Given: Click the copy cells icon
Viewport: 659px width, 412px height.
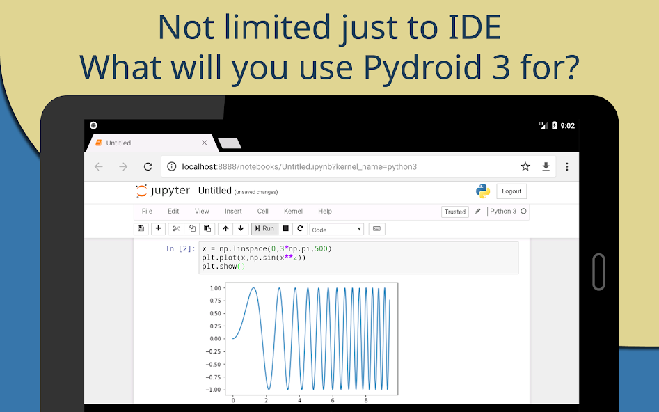Looking at the screenshot, I should coord(191,228).
